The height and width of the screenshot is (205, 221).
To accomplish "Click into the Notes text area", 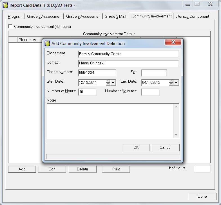I will coord(110,121).
